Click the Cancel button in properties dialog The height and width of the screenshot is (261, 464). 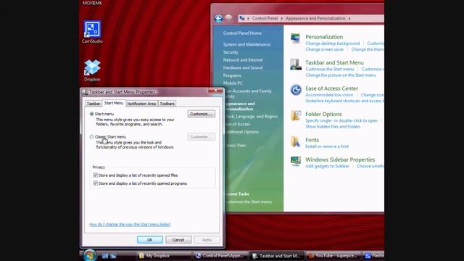(x=178, y=240)
